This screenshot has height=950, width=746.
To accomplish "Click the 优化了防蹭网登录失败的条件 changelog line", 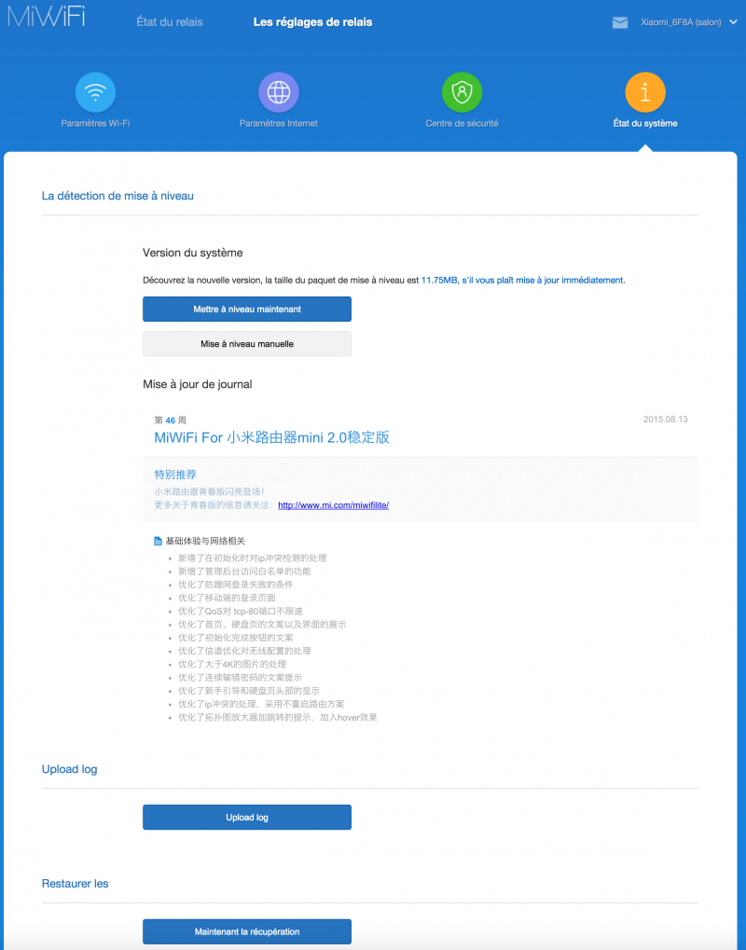I will point(236,585).
